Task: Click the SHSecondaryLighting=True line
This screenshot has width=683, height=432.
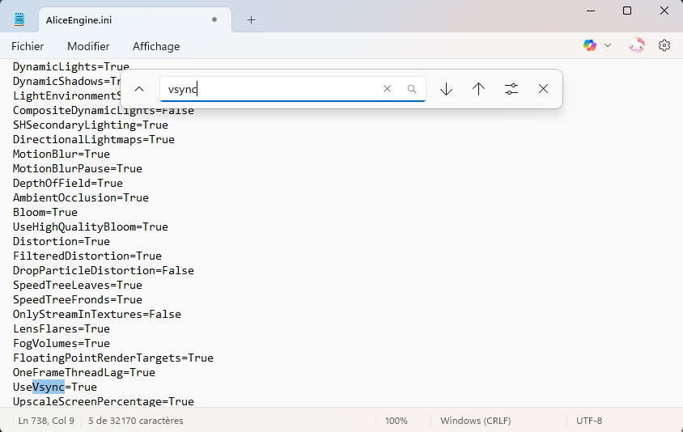Action: pyautogui.click(x=91, y=125)
